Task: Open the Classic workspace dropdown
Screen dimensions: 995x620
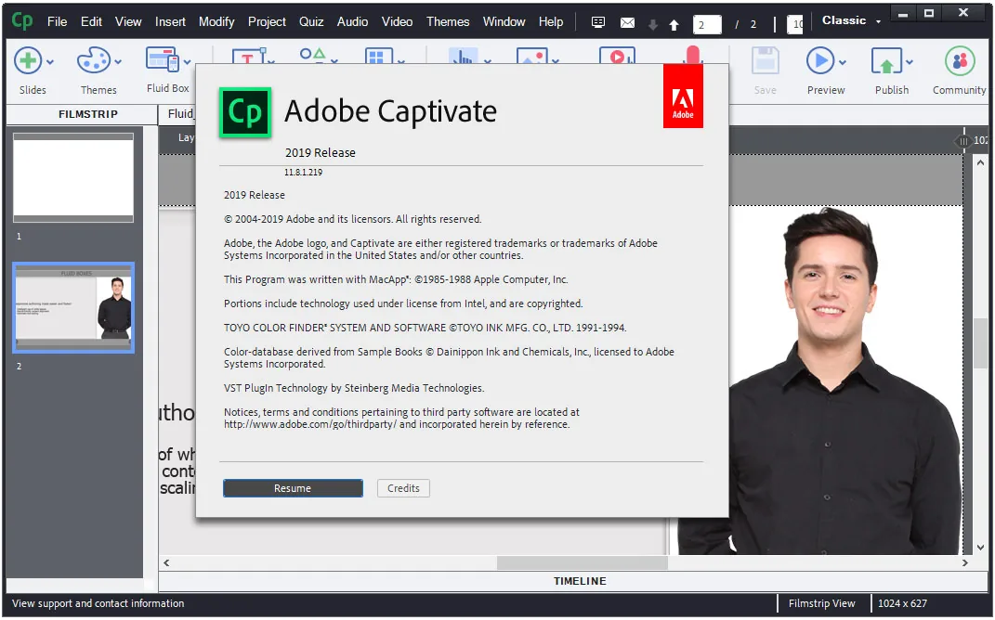Action: pos(851,21)
